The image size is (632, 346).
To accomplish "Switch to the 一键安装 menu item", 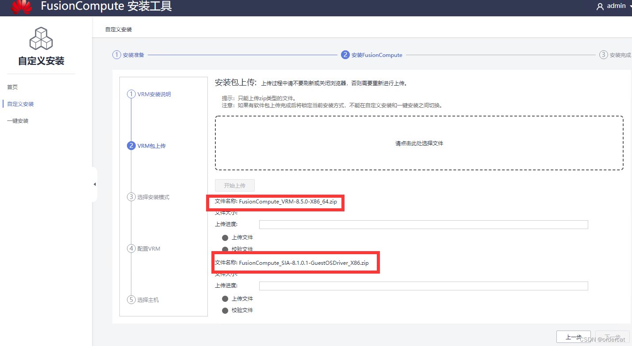I will click(x=18, y=120).
